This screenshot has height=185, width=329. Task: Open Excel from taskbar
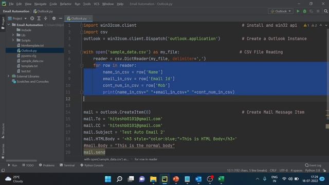click(221, 179)
